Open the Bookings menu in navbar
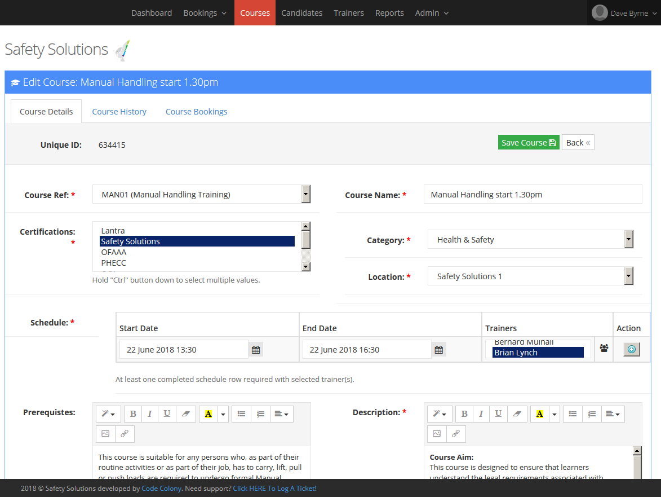Viewport: 661px width, 497px height. tap(205, 13)
